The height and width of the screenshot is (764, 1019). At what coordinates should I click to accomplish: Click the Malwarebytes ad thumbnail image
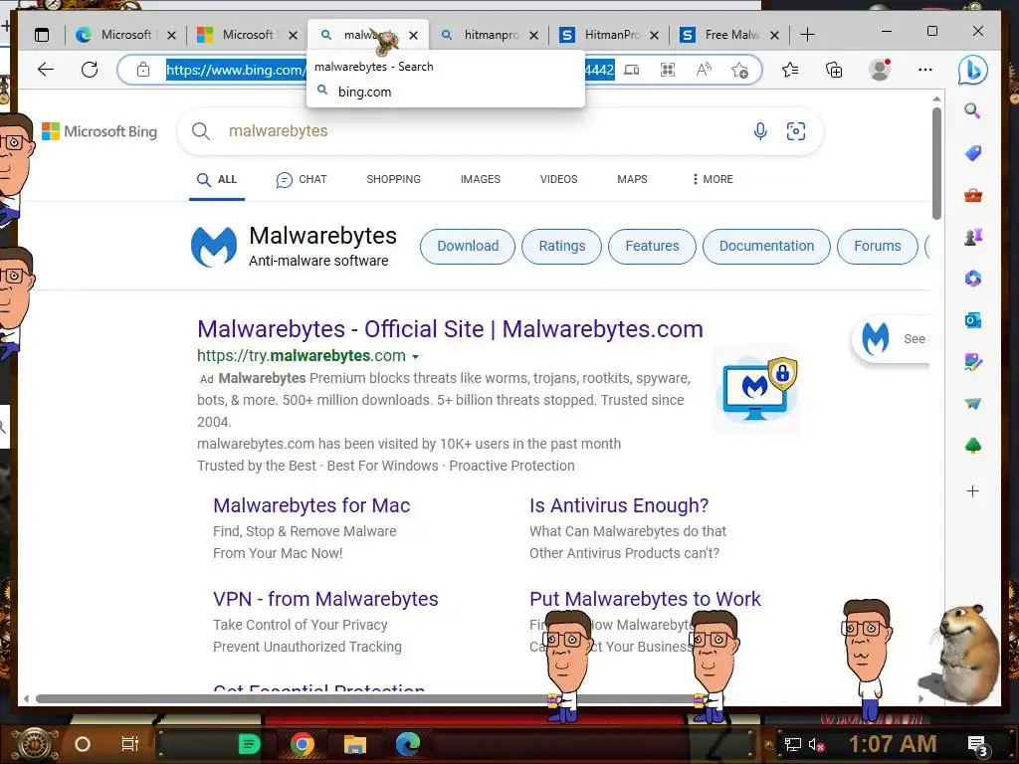tap(757, 389)
